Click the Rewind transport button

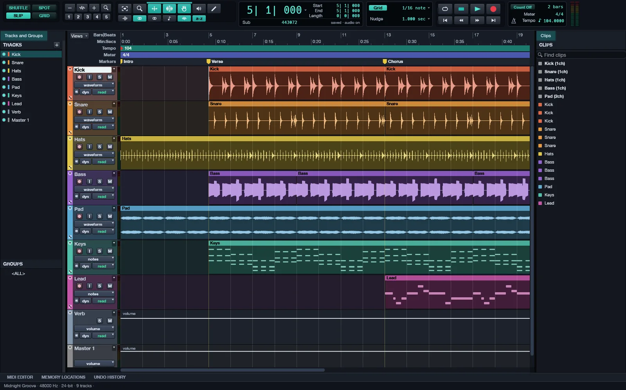point(461,20)
